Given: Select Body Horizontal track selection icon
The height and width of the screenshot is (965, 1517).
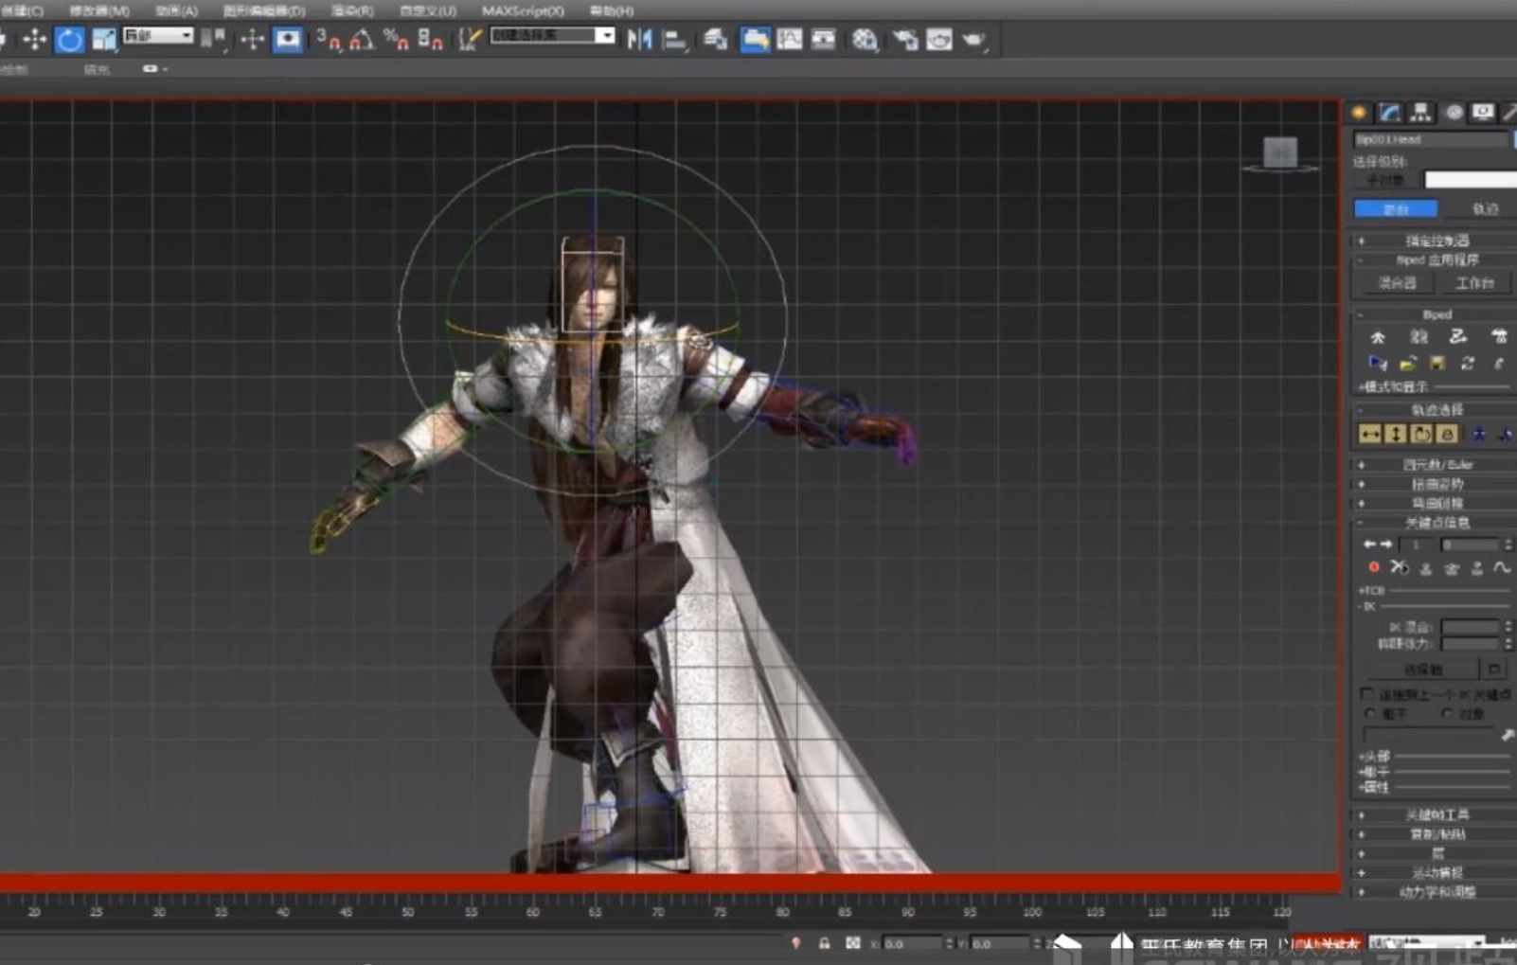Looking at the screenshot, I should click(x=1369, y=434).
